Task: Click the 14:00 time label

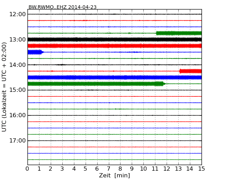Action: click(x=18, y=65)
